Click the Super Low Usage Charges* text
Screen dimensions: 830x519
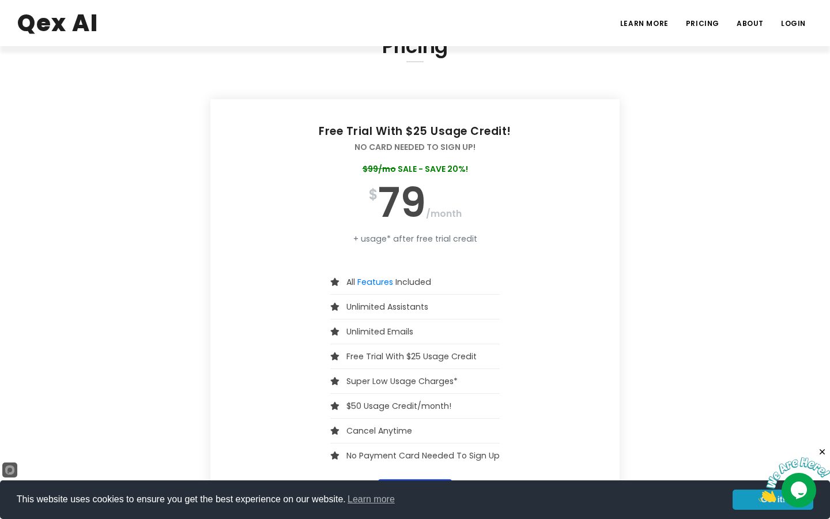point(402,381)
